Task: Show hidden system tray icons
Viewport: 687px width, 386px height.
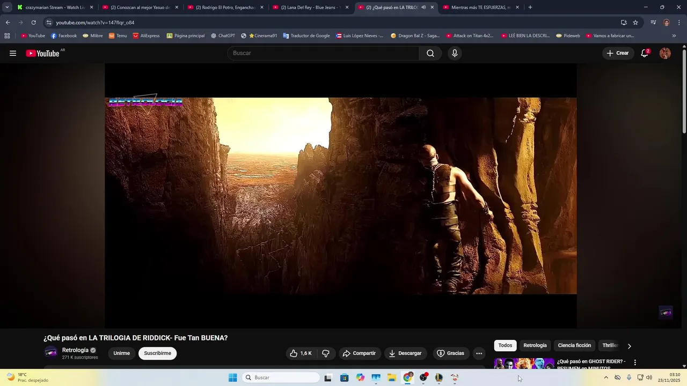Action: (606, 377)
